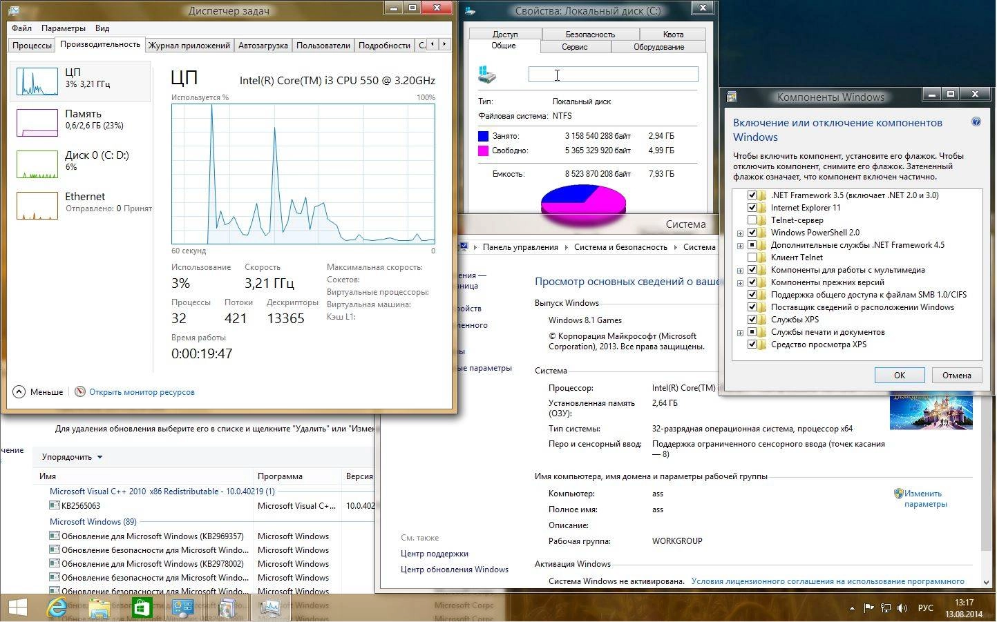
Task: Expand Службы печати и документов node
Action: [740, 333]
